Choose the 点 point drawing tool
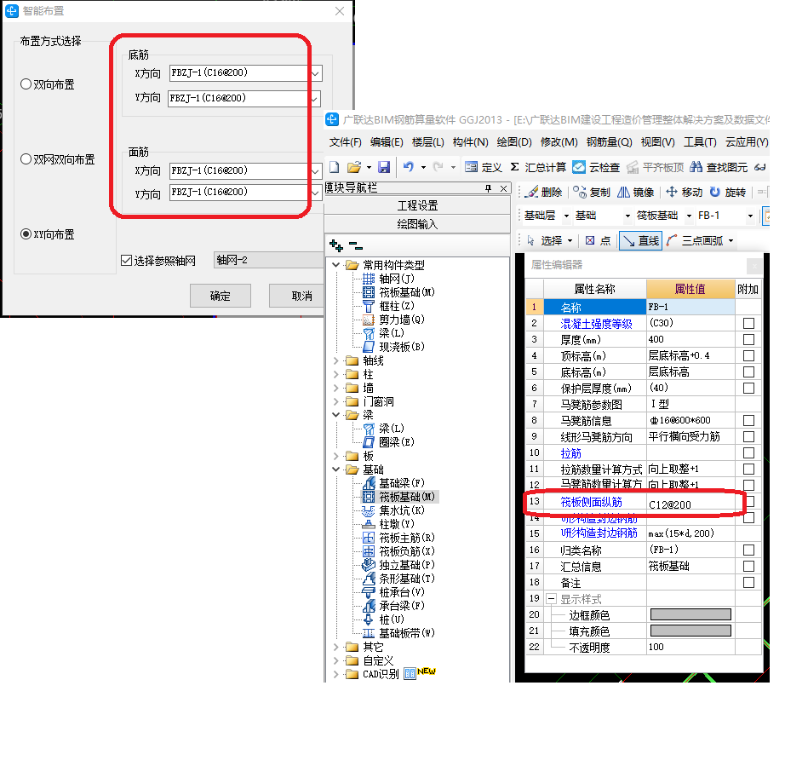The height and width of the screenshot is (772, 785). point(598,240)
